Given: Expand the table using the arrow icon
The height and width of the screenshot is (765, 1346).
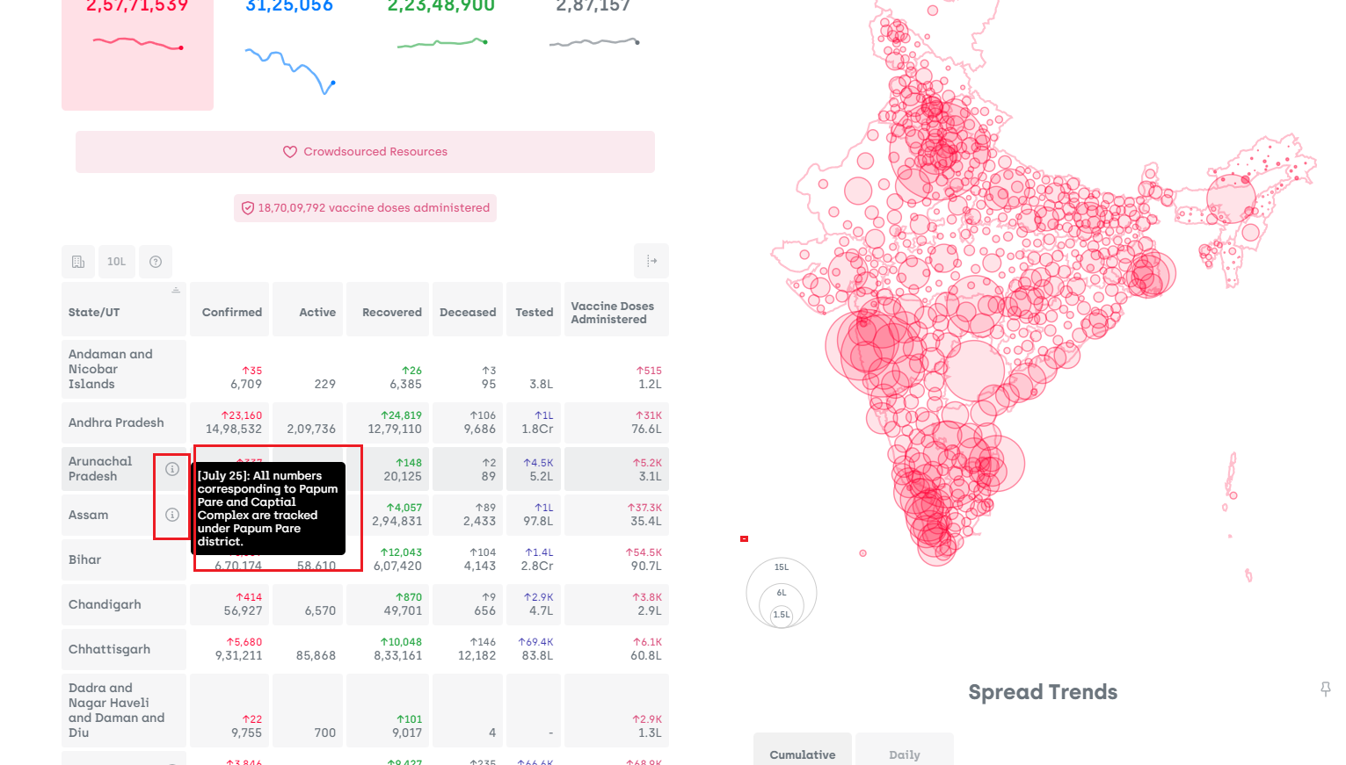Looking at the screenshot, I should (651, 261).
